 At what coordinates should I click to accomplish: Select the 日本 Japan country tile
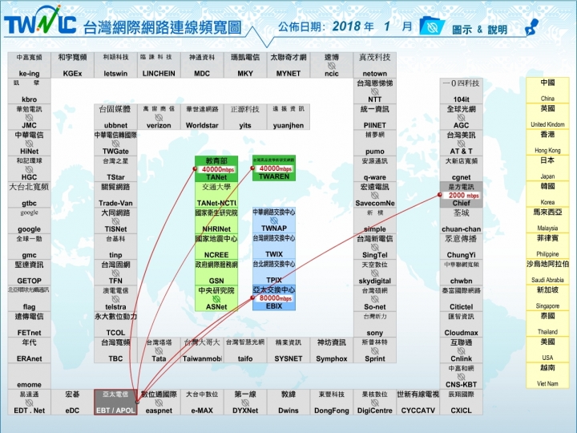coord(547,168)
